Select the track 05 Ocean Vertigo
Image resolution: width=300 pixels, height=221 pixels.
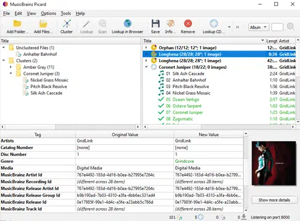tap(182, 99)
